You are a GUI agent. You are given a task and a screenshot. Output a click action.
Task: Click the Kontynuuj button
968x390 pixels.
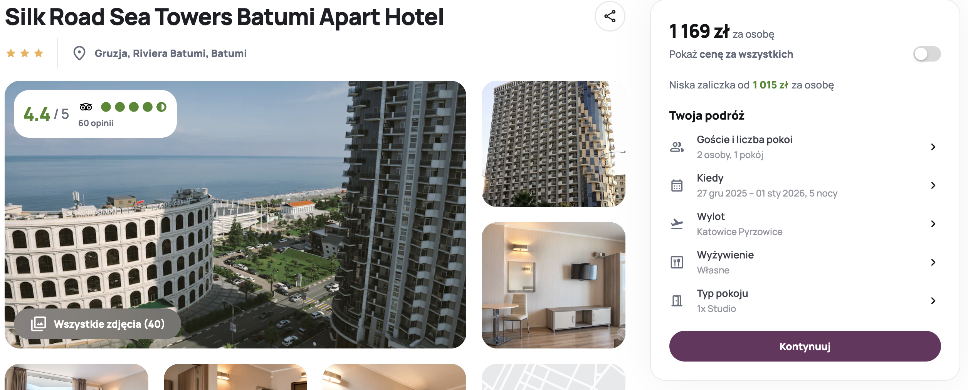(805, 346)
